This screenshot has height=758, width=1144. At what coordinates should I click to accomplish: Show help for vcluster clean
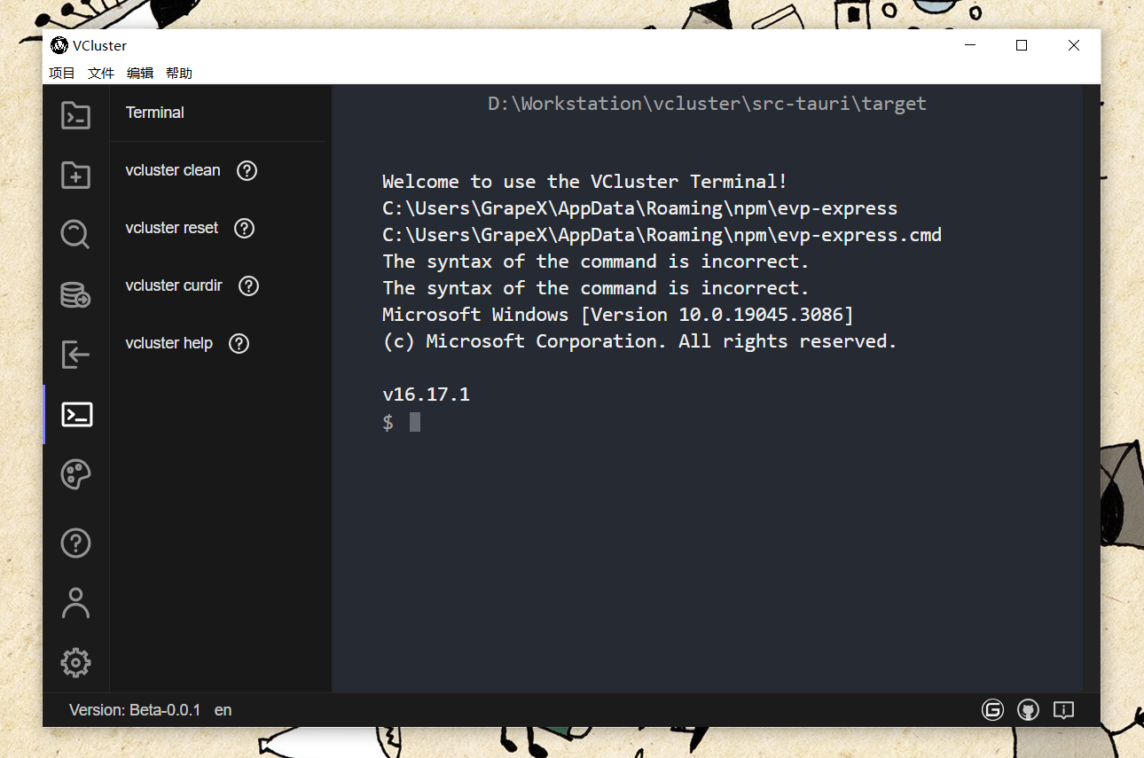click(247, 170)
